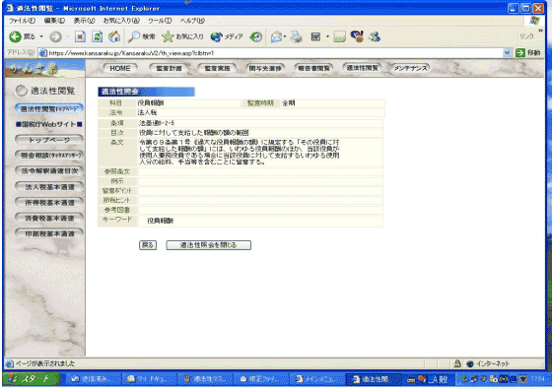Open the ヘルプ(H) menu

[192, 21]
